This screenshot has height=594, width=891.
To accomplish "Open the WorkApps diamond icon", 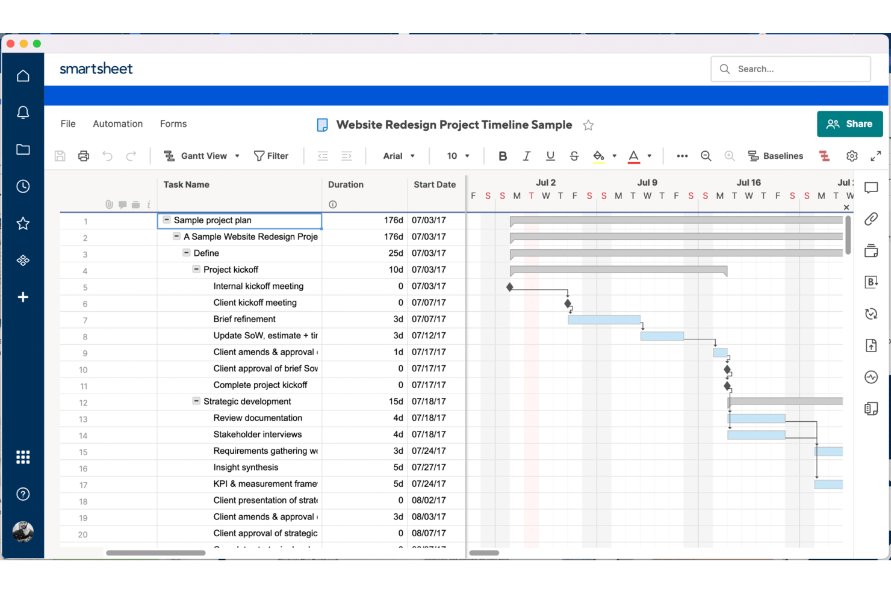I will 23,261.
